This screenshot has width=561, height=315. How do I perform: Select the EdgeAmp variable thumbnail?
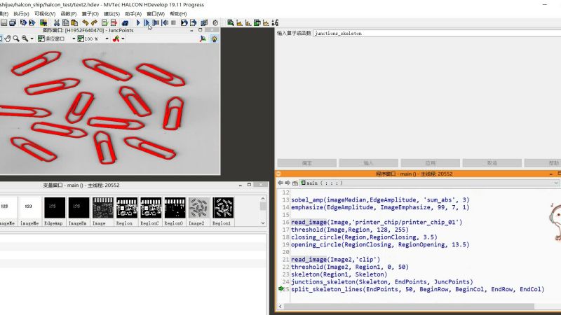(x=54, y=207)
